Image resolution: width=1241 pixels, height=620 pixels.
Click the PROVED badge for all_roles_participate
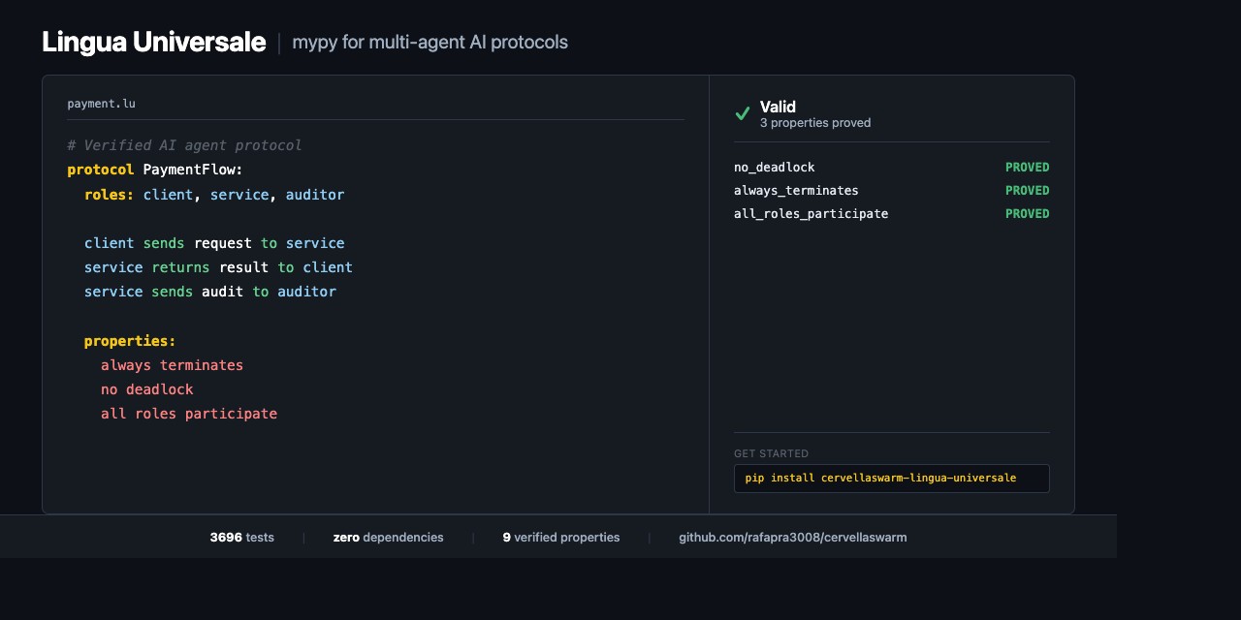(x=1027, y=214)
